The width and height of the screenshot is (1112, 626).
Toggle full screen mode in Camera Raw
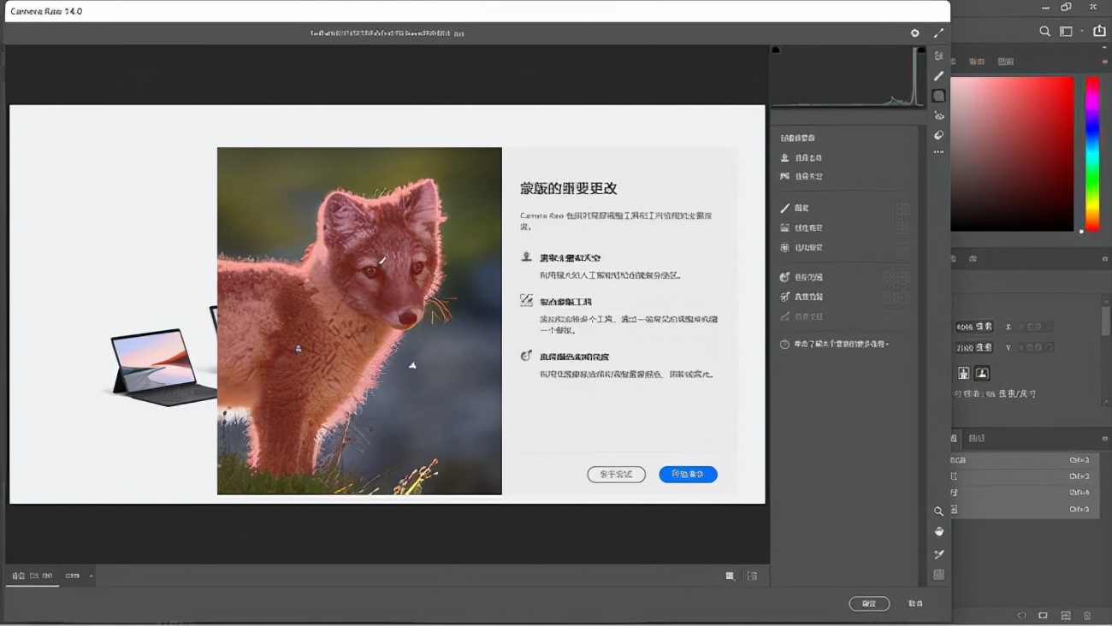pyautogui.click(x=938, y=32)
